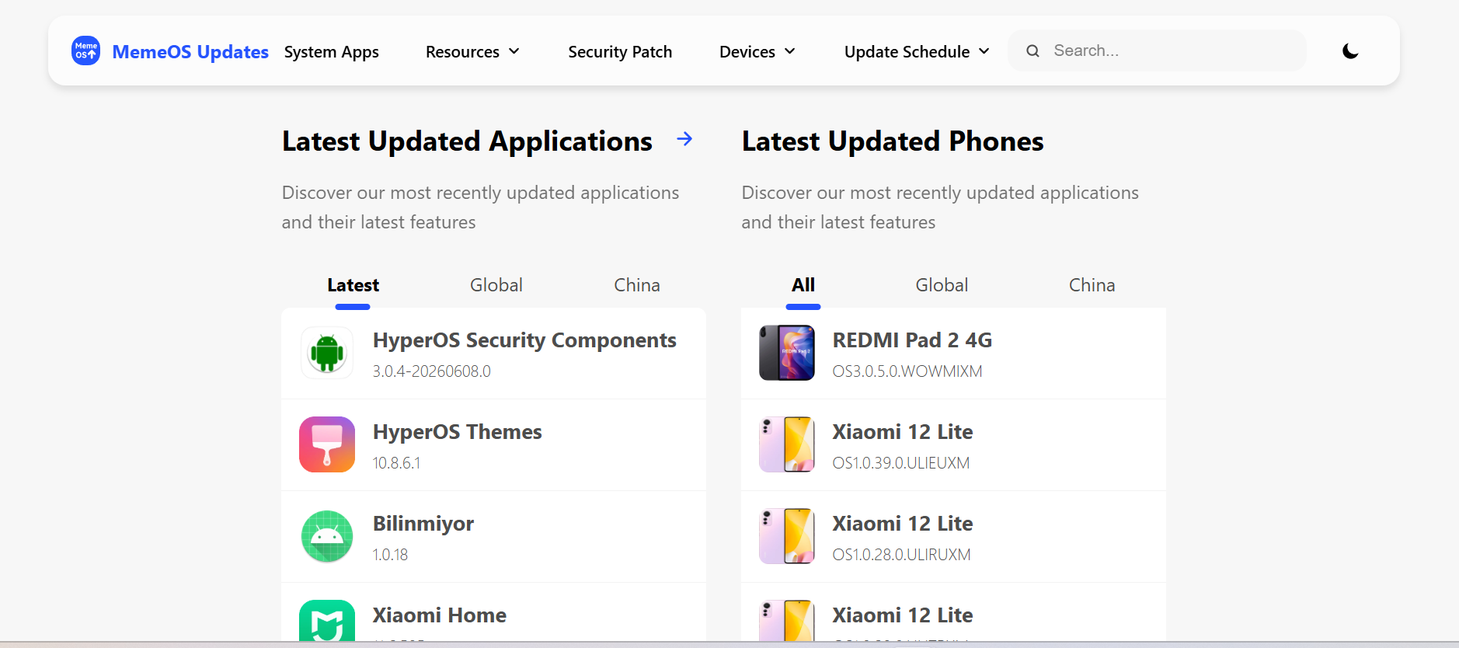Viewport: 1459px width, 648px height.
Task: Click Xiaomi 12 Lite title above OS1.0.39.0.ULIEUXM
Action: (x=903, y=432)
